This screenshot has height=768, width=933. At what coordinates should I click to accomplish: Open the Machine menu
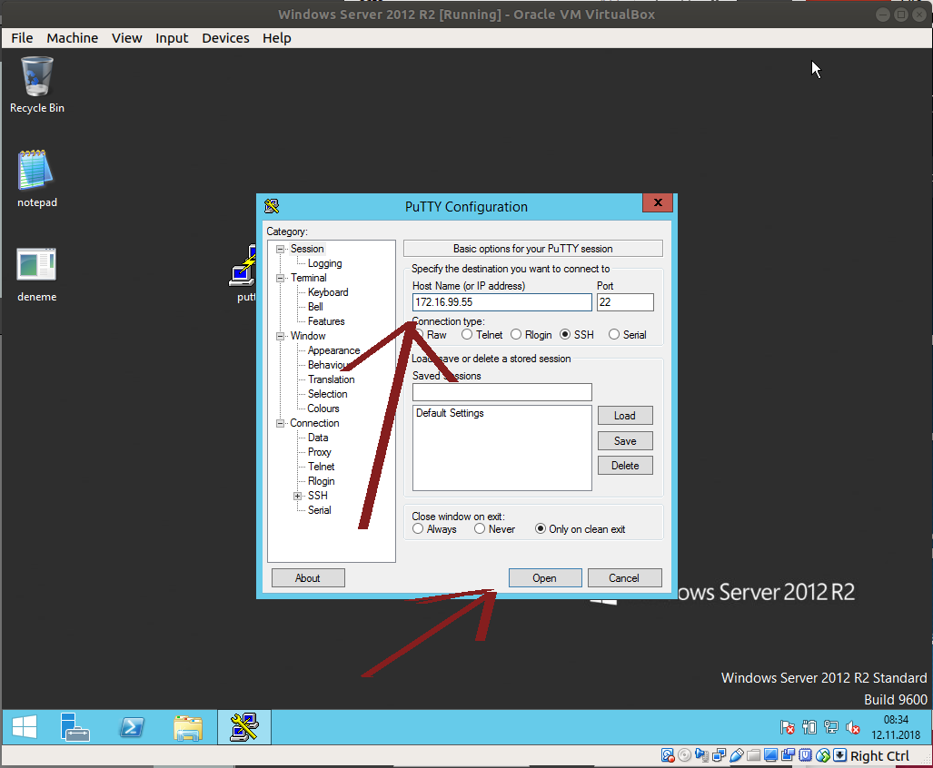[x=73, y=38]
